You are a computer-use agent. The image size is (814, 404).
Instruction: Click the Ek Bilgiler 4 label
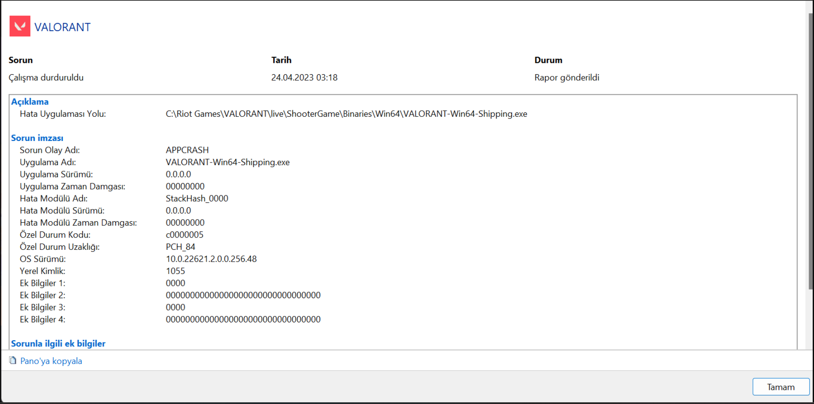[x=43, y=319]
